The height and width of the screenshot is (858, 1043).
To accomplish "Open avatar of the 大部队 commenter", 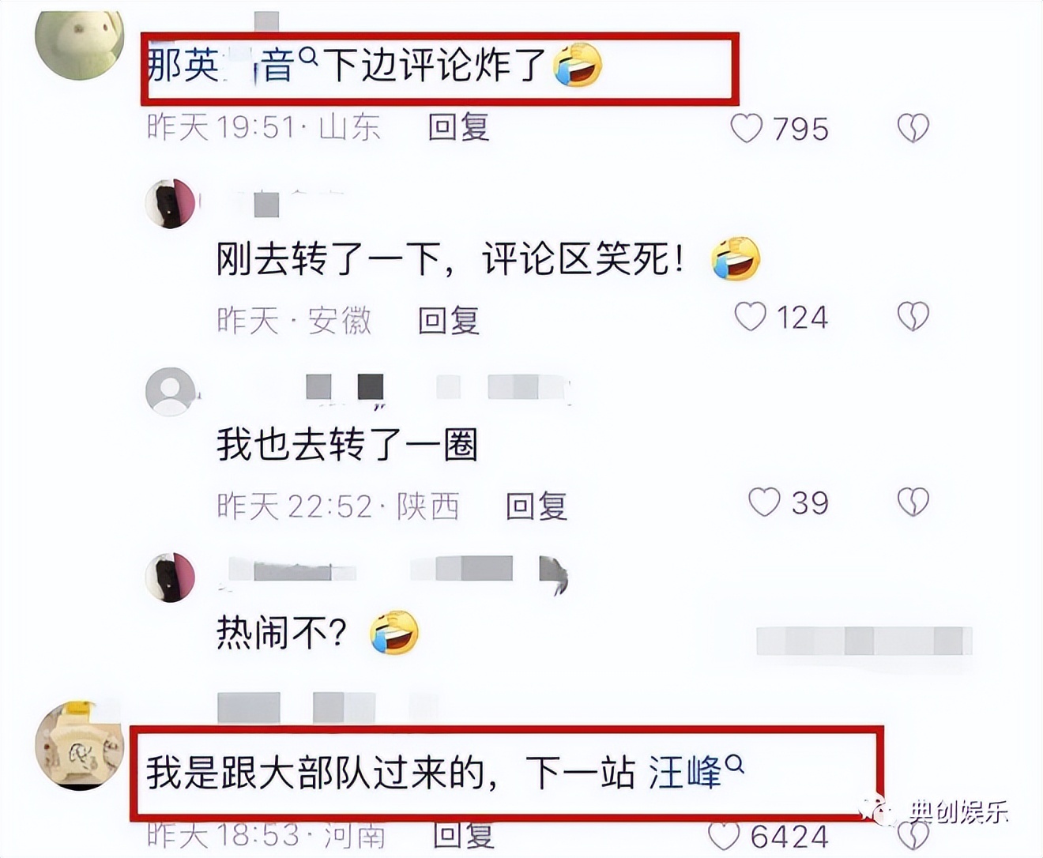I will coord(80,746).
